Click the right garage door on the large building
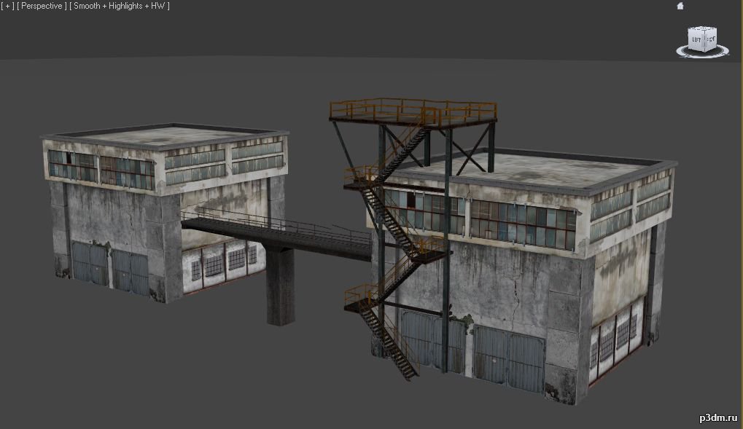Viewport: 743px width, 429px height. click(x=508, y=358)
